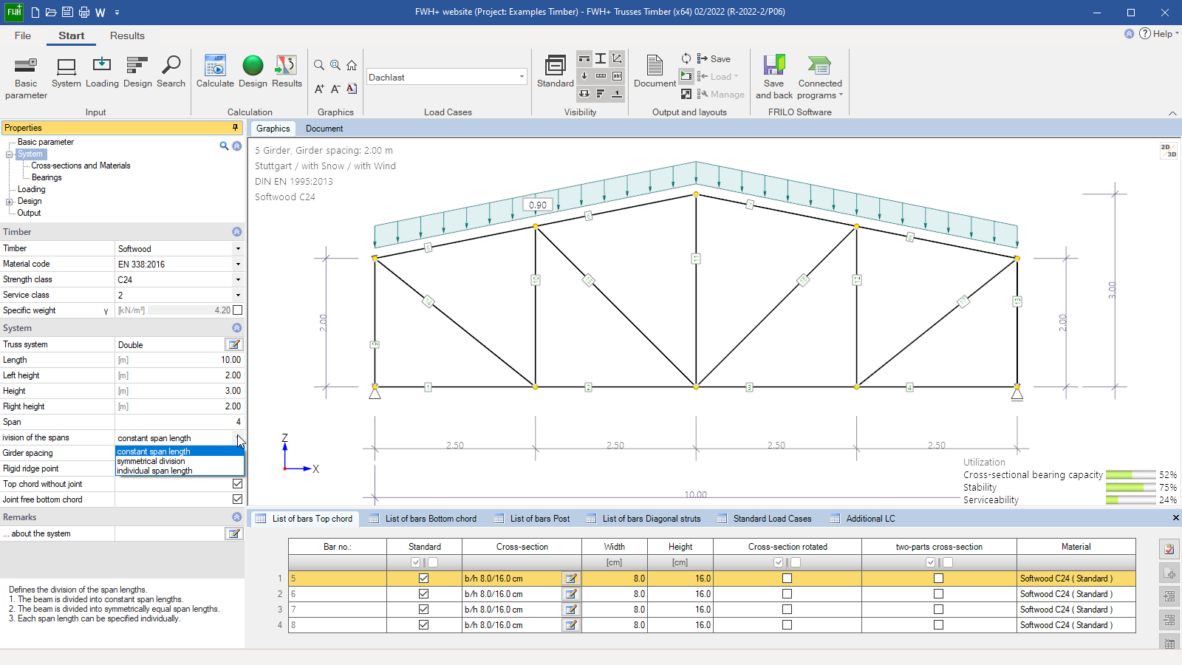Close the bottom table panel
Image resolution: width=1182 pixels, height=665 pixels.
click(x=1175, y=518)
